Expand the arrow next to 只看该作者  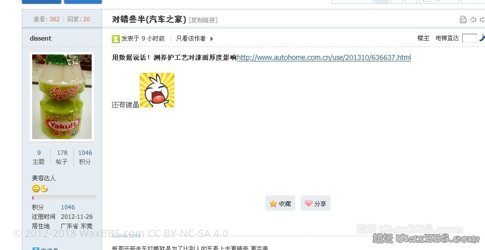click(212, 39)
